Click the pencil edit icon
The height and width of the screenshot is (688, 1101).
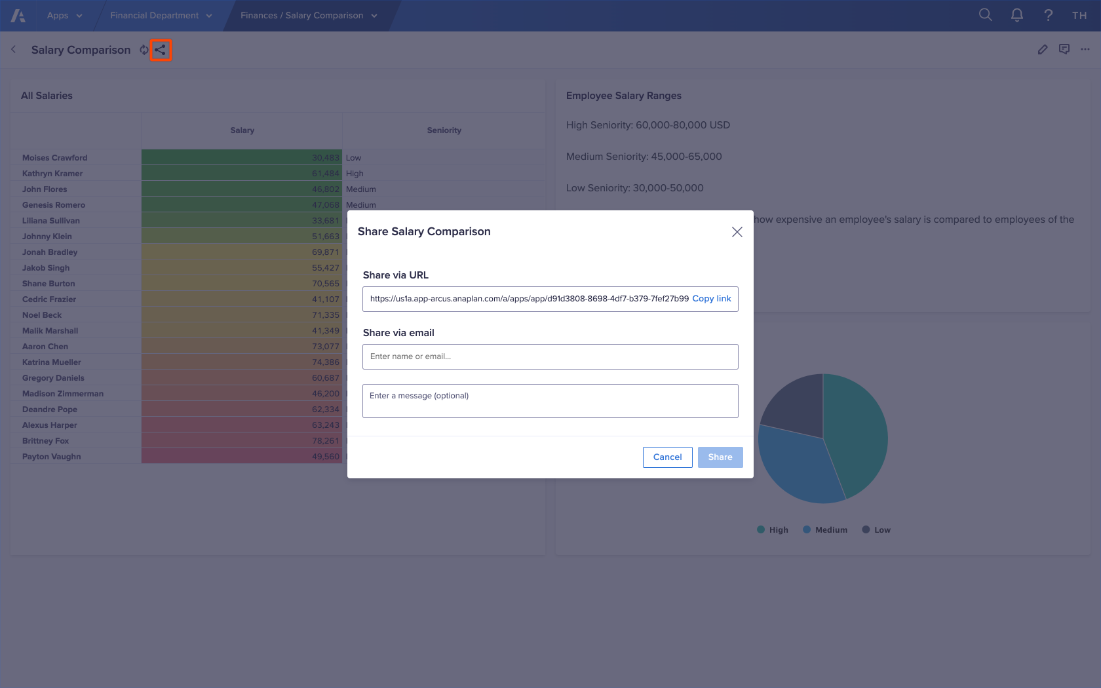pyautogui.click(x=1043, y=50)
